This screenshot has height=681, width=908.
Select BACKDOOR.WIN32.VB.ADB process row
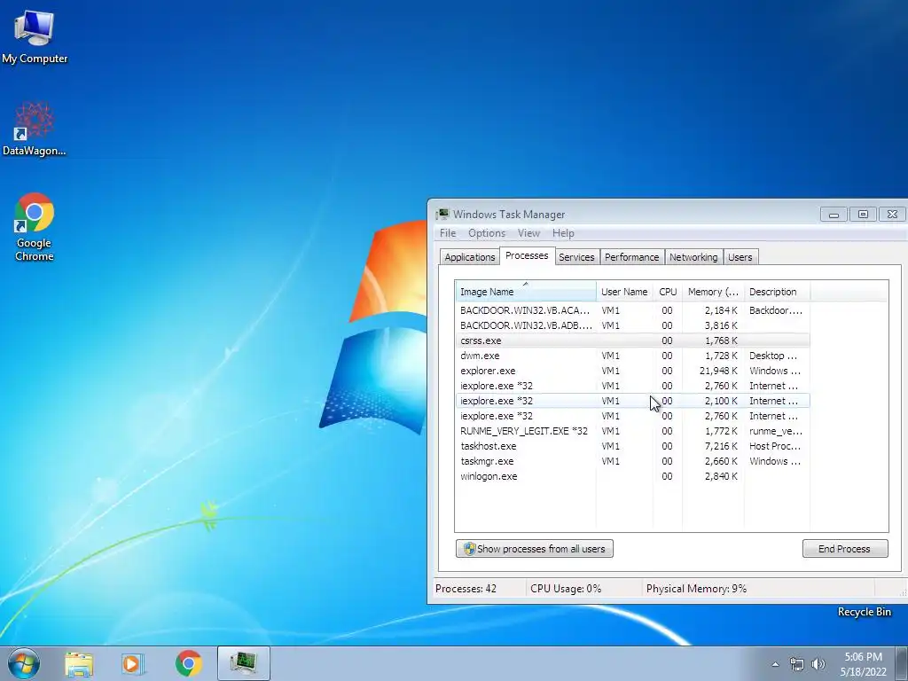point(632,325)
